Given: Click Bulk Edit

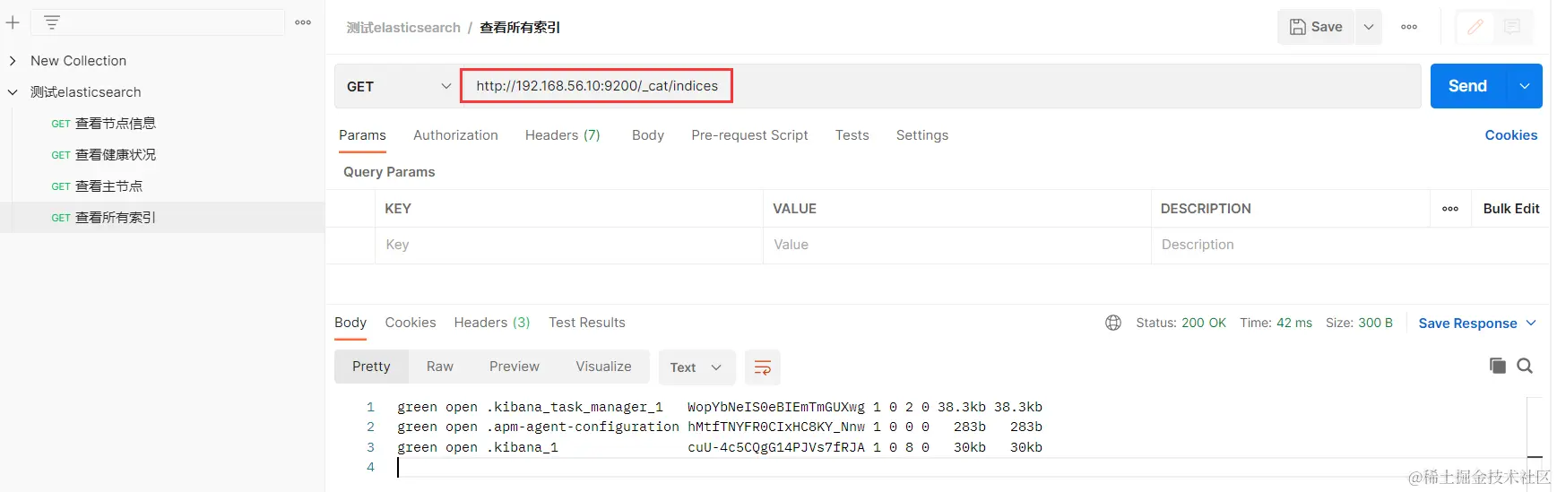Looking at the screenshot, I should (1511, 209).
